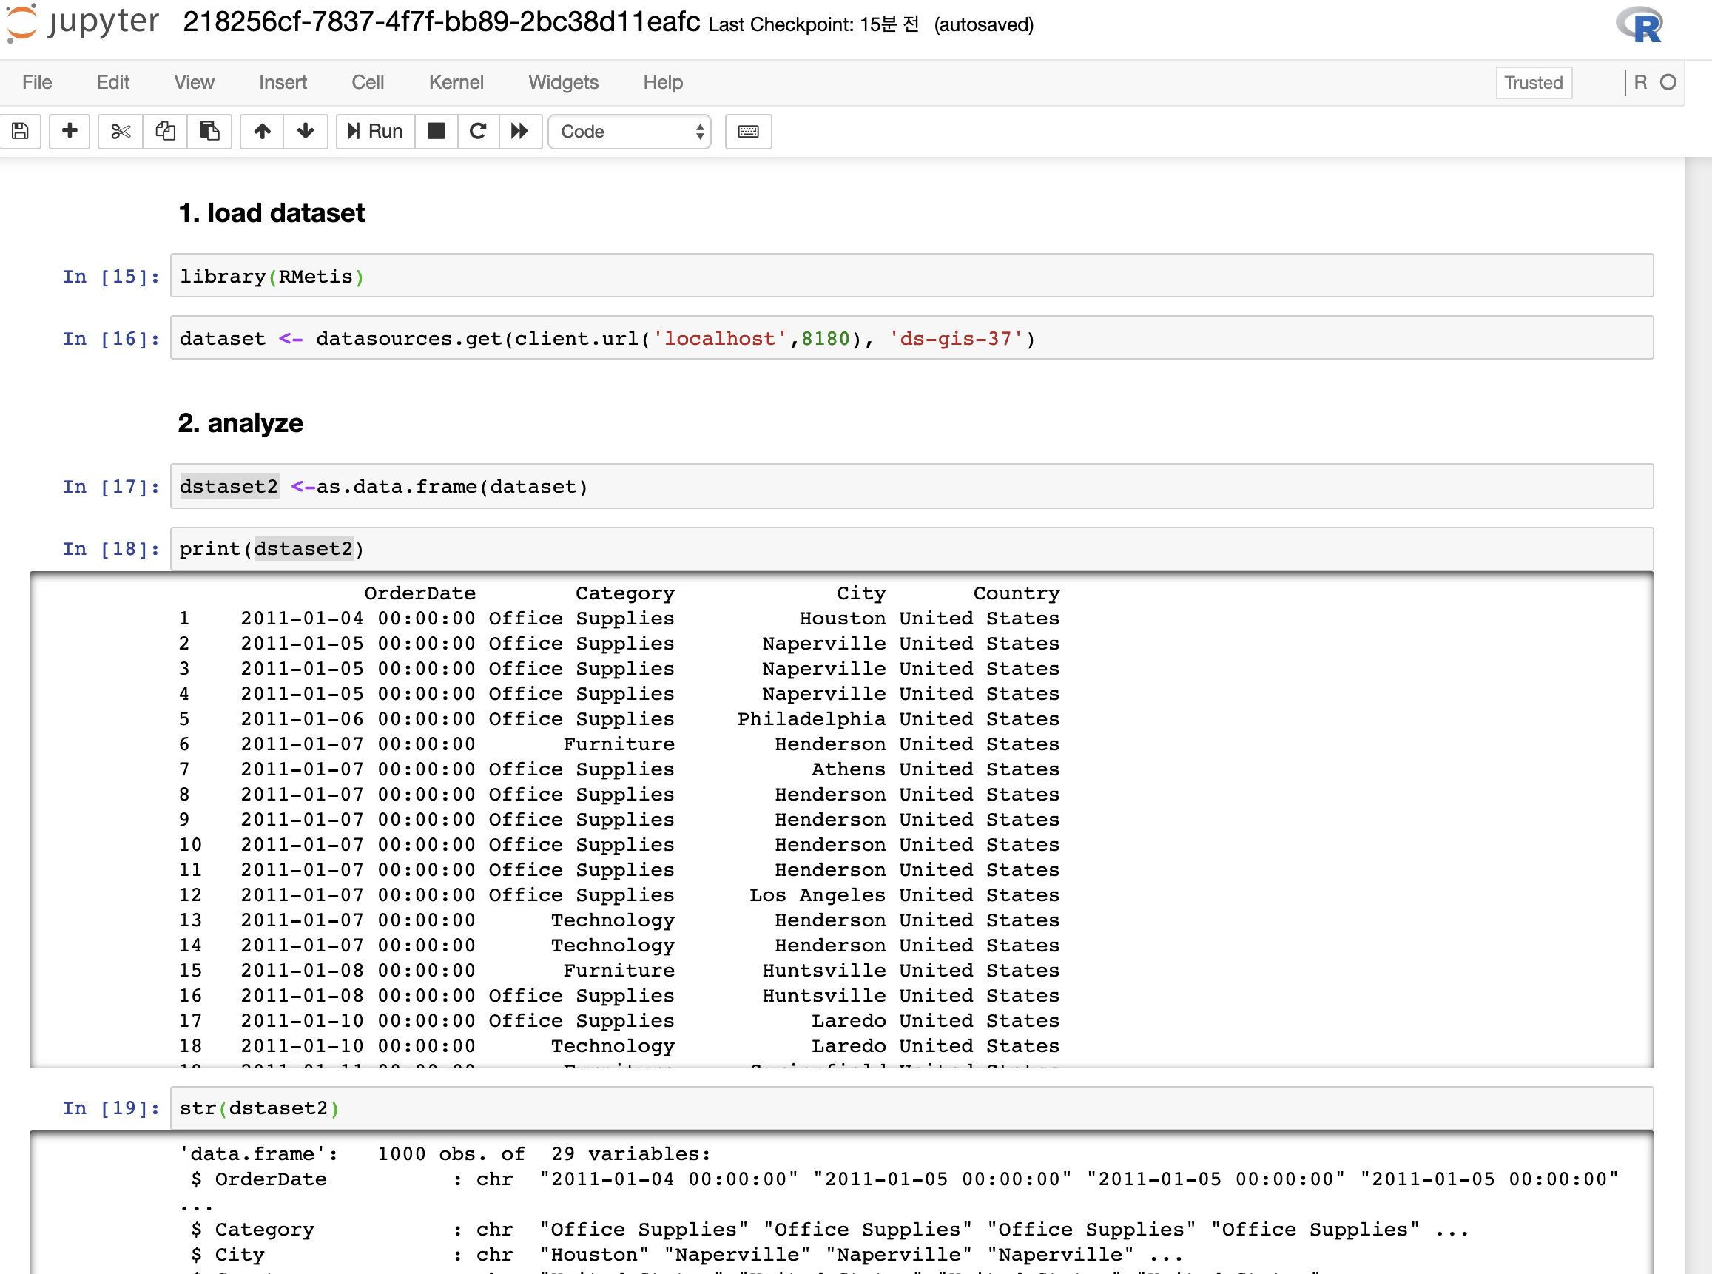Open the Kernel menu
The width and height of the screenshot is (1712, 1274).
pos(456,83)
